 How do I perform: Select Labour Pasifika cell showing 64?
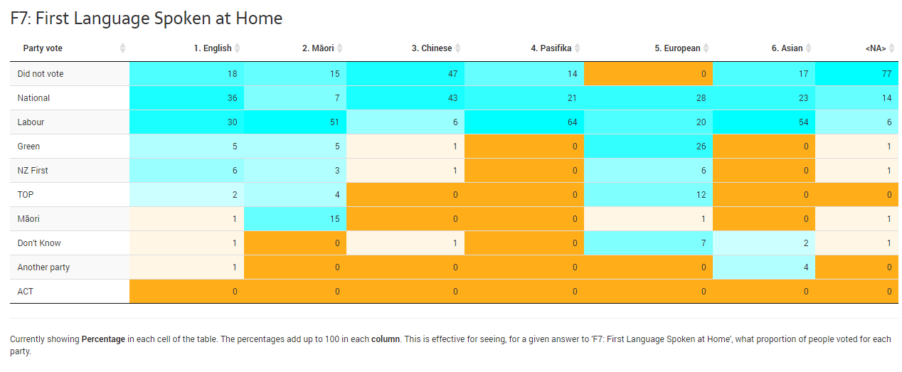click(524, 122)
